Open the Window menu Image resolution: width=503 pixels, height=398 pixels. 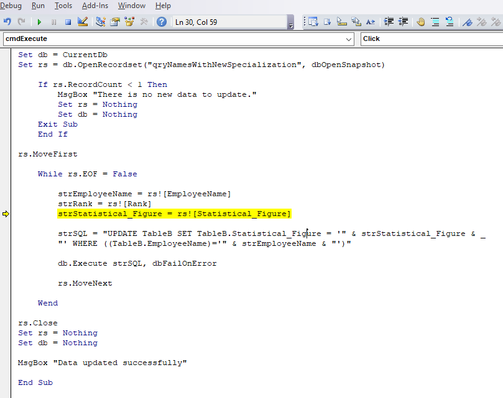pyautogui.click(x=132, y=6)
